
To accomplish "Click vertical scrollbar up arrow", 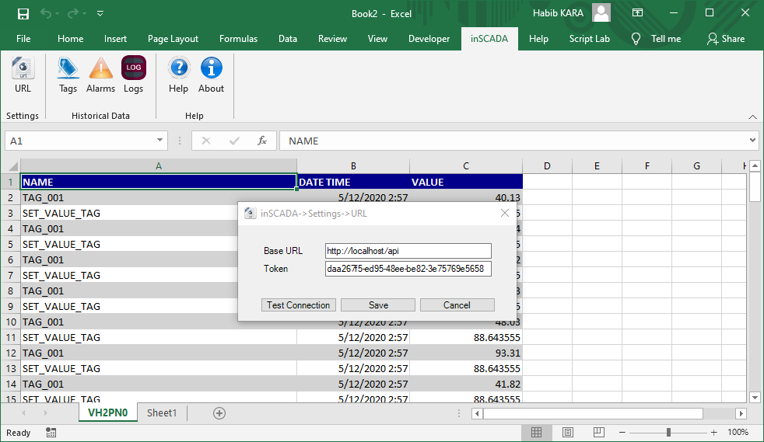I will (755, 165).
